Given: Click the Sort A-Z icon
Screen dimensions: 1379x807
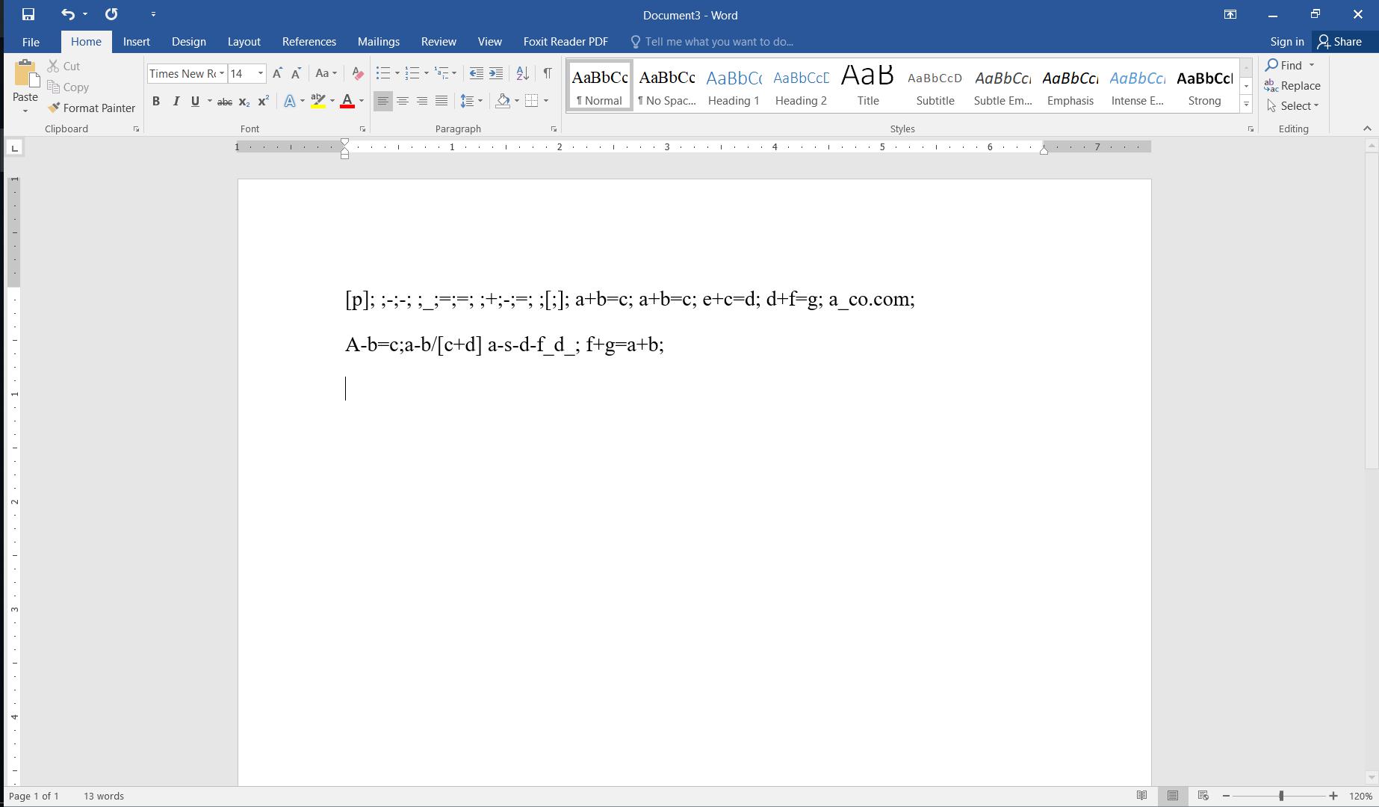Looking at the screenshot, I should pyautogui.click(x=522, y=73).
